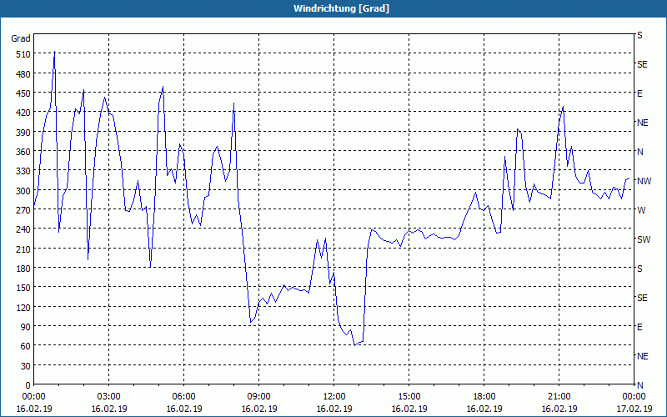Pick the 300 y-axis value

pyautogui.click(x=23, y=191)
